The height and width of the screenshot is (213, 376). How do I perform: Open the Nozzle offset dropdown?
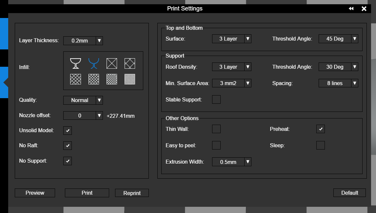[x=83, y=115]
